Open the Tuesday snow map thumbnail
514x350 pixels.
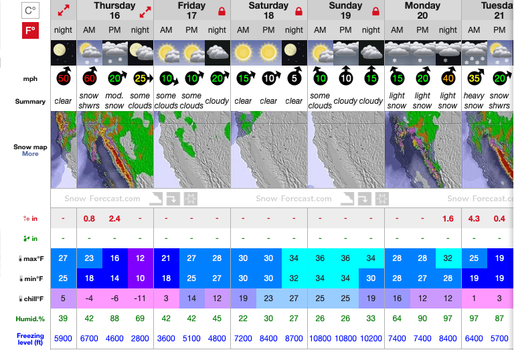pos(488,150)
